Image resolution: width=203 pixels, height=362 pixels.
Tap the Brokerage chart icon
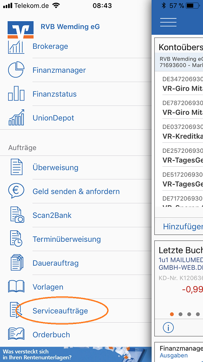coord(16,47)
